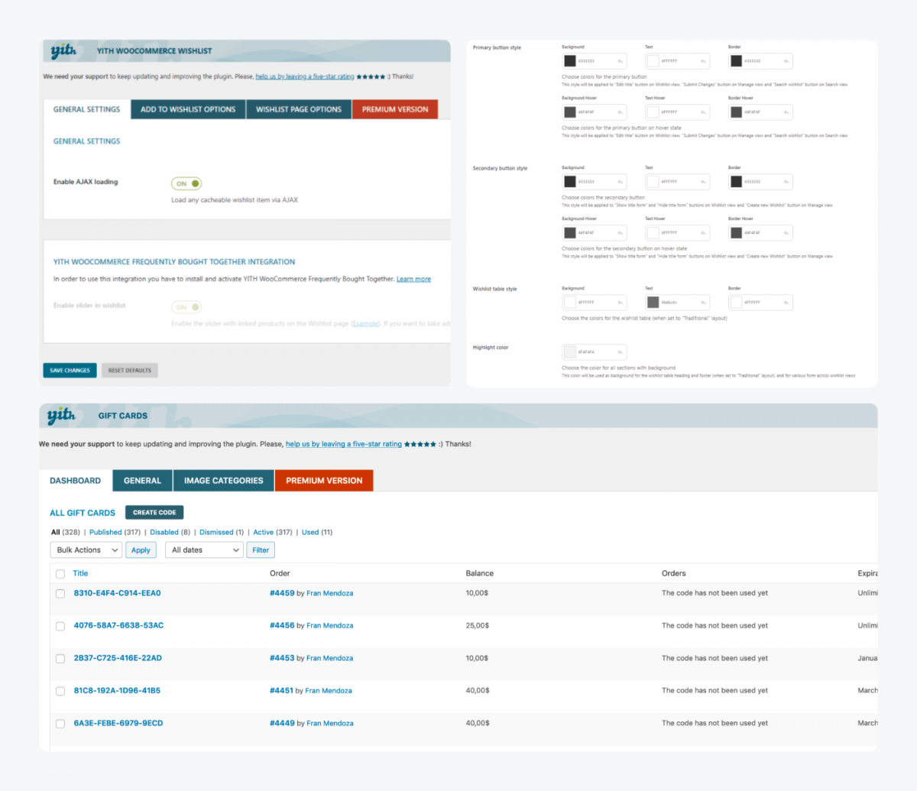Open the All dates dropdown

click(x=204, y=550)
